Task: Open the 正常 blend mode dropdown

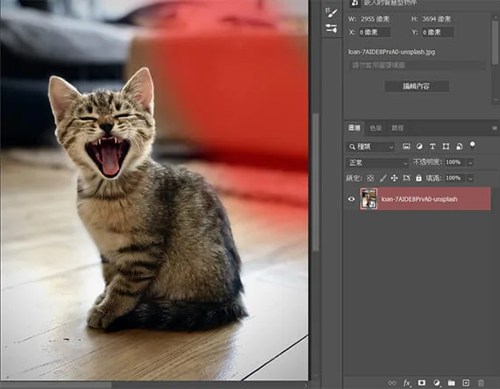Action: point(377,162)
